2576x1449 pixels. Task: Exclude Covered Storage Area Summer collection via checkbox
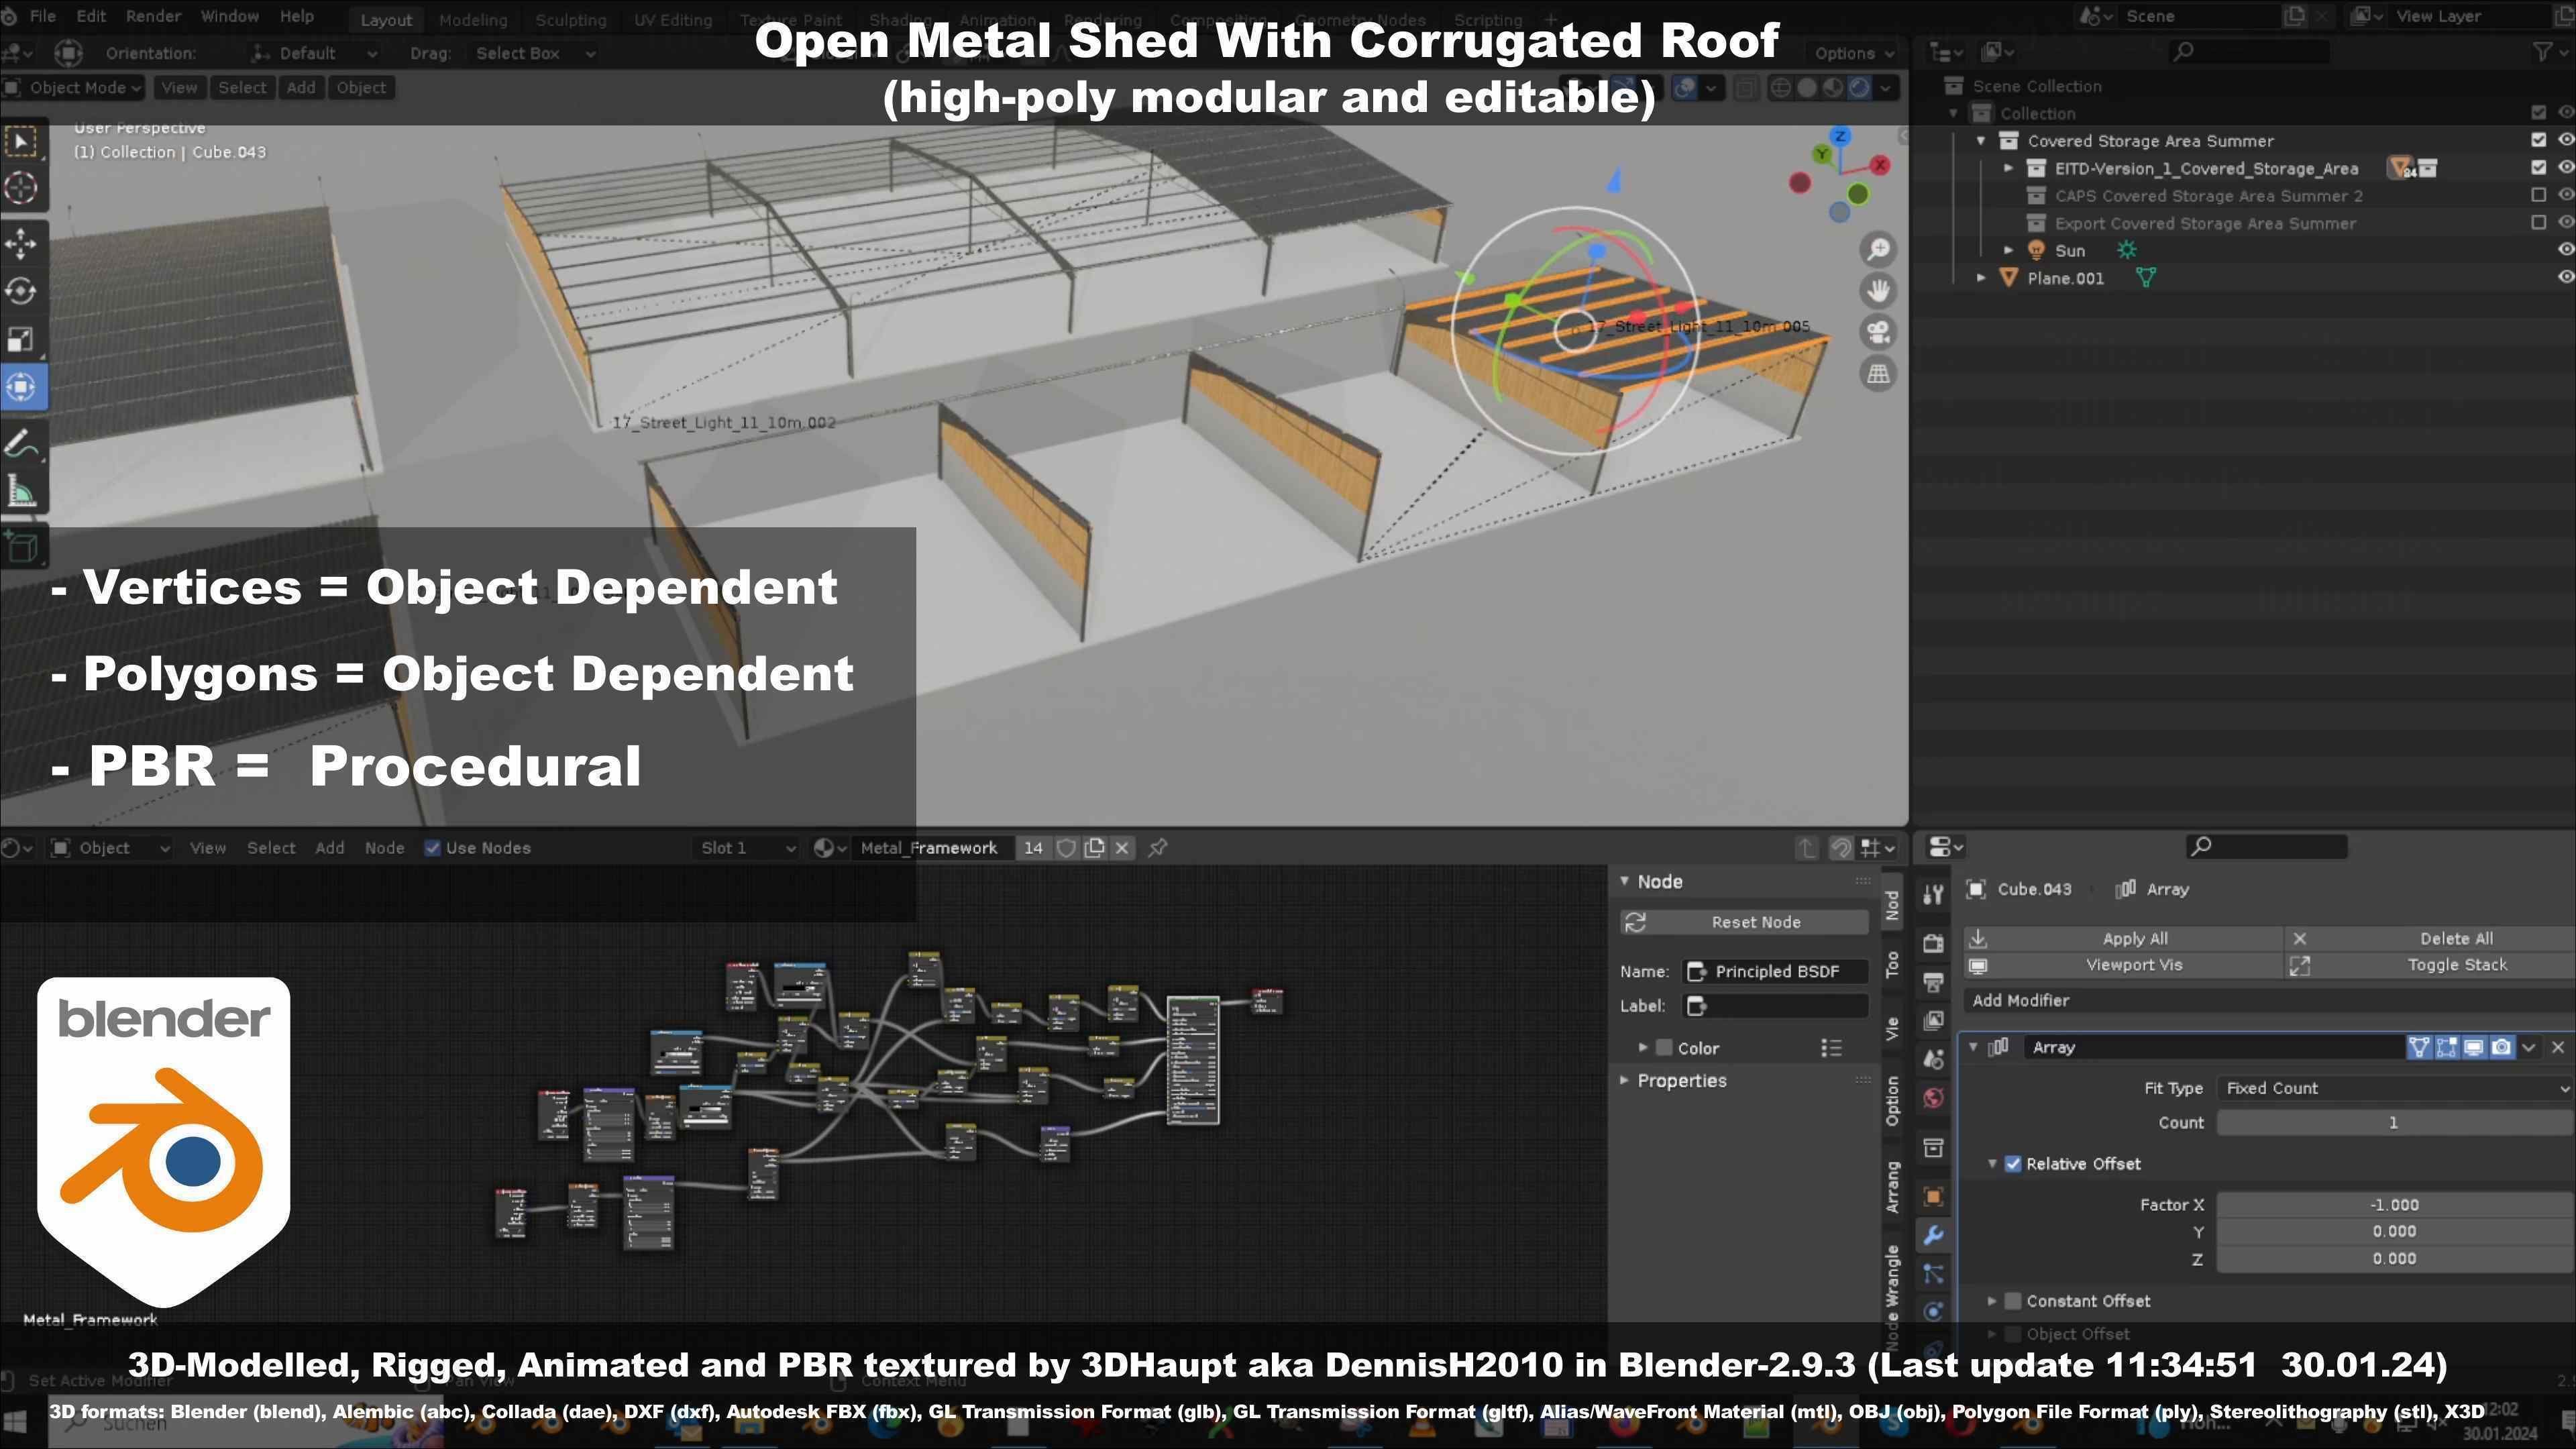click(2538, 141)
